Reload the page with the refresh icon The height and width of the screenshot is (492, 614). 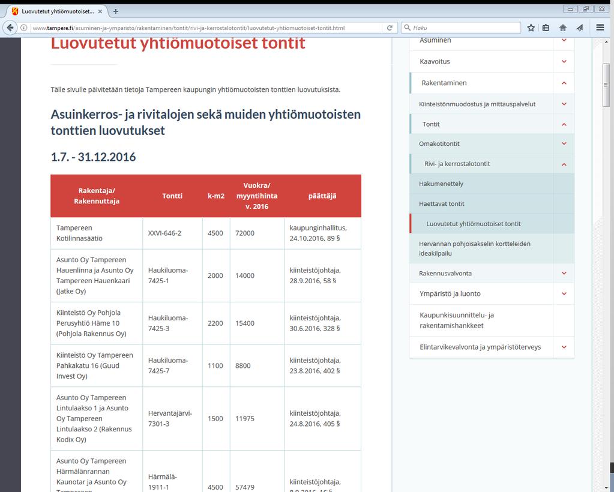(390, 28)
